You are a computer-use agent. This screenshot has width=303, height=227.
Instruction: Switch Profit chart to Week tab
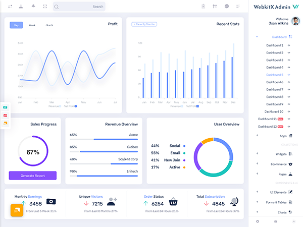(x=32, y=25)
